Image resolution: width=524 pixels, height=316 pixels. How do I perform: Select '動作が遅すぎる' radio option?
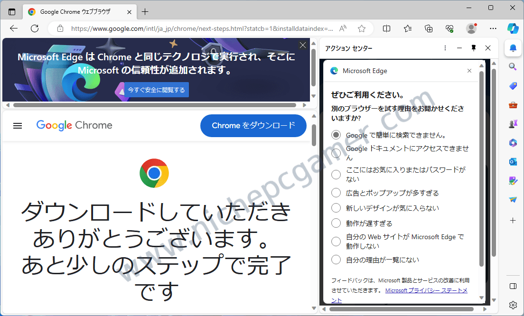click(x=336, y=223)
